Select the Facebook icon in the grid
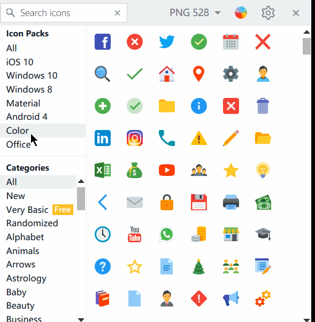 (103, 42)
